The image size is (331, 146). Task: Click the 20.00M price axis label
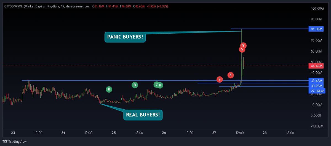(317, 94)
